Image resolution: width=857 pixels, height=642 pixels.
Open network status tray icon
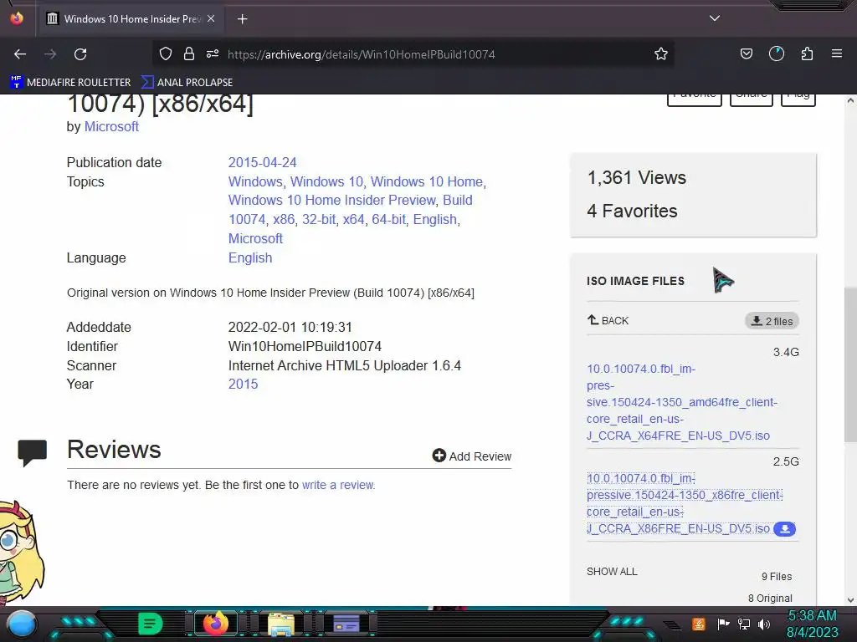[744, 624]
